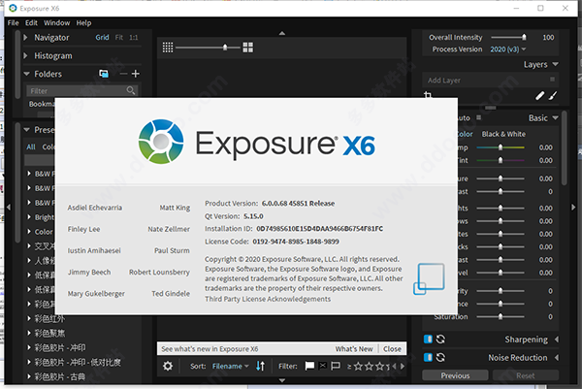The height and width of the screenshot is (389, 582).
Task: Adjust the Saturation slider
Action: [x=501, y=316]
